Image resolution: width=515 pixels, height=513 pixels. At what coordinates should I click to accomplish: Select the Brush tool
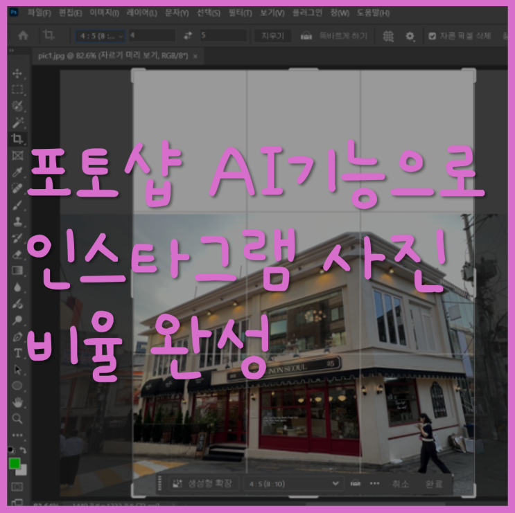click(17, 205)
